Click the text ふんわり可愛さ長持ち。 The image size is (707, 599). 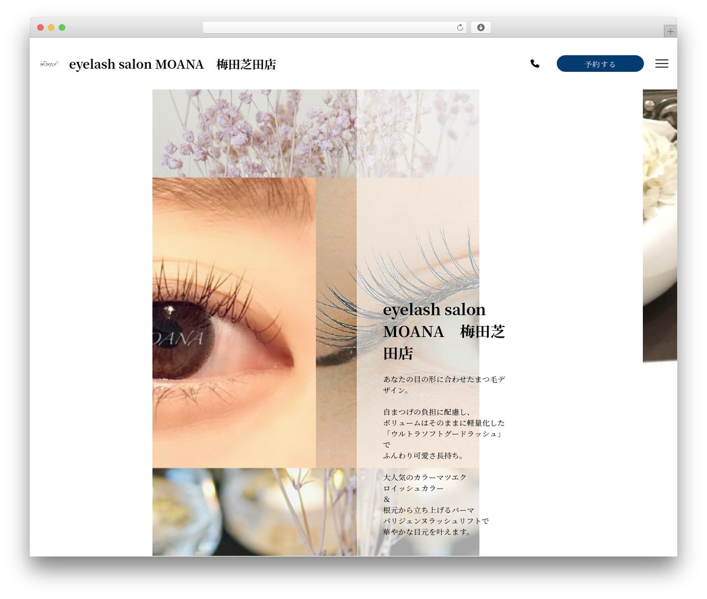click(424, 455)
